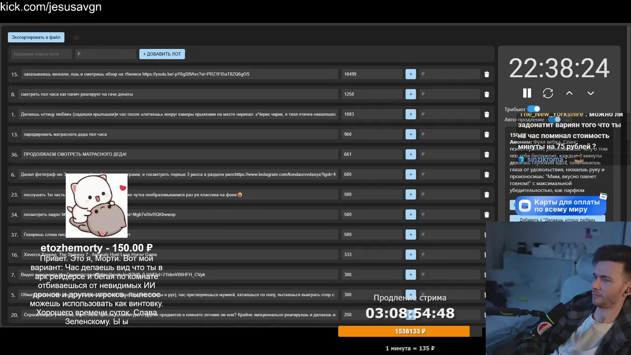Click the plus button on the 1083 row
Image resolution: width=631 pixels, height=355 pixels.
pyautogui.click(x=411, y=114)
